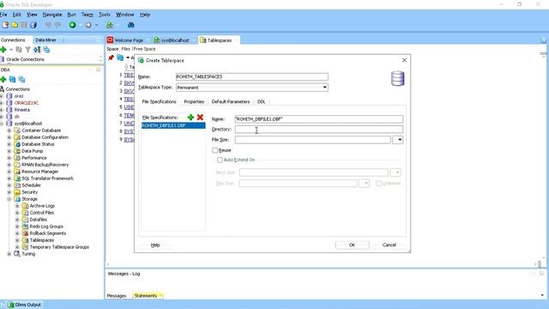Screen dimensions: 549x309
Task: Toggle the Auto Extend On checkbox
Action: click(220, 161)
